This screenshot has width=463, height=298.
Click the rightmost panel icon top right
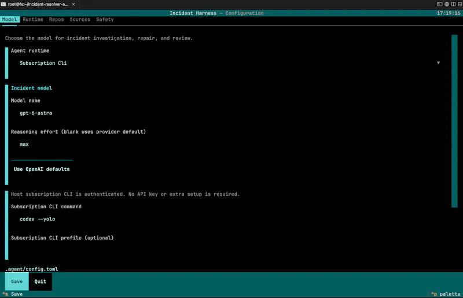click(460, 4)
